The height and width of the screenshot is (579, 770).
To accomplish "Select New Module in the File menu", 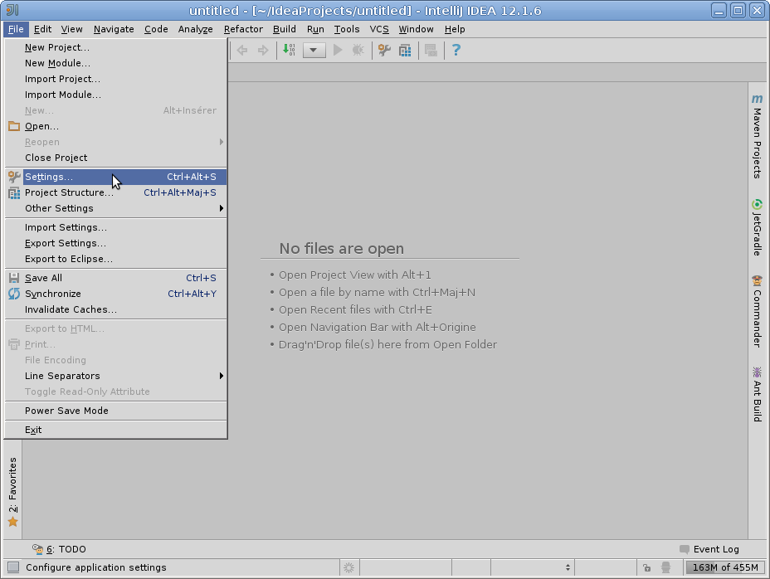I will 116,63.
